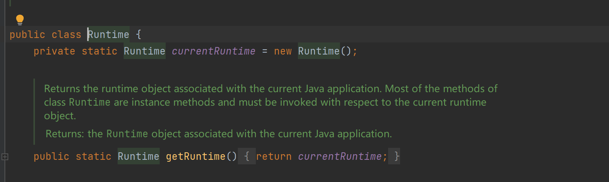Click the 'public' keyword before class
The image size is (609, 182).
click(27, 35)
